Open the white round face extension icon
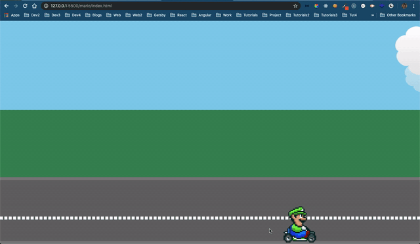Viewport: 420px width, 244px height. (x=363, y=6)
